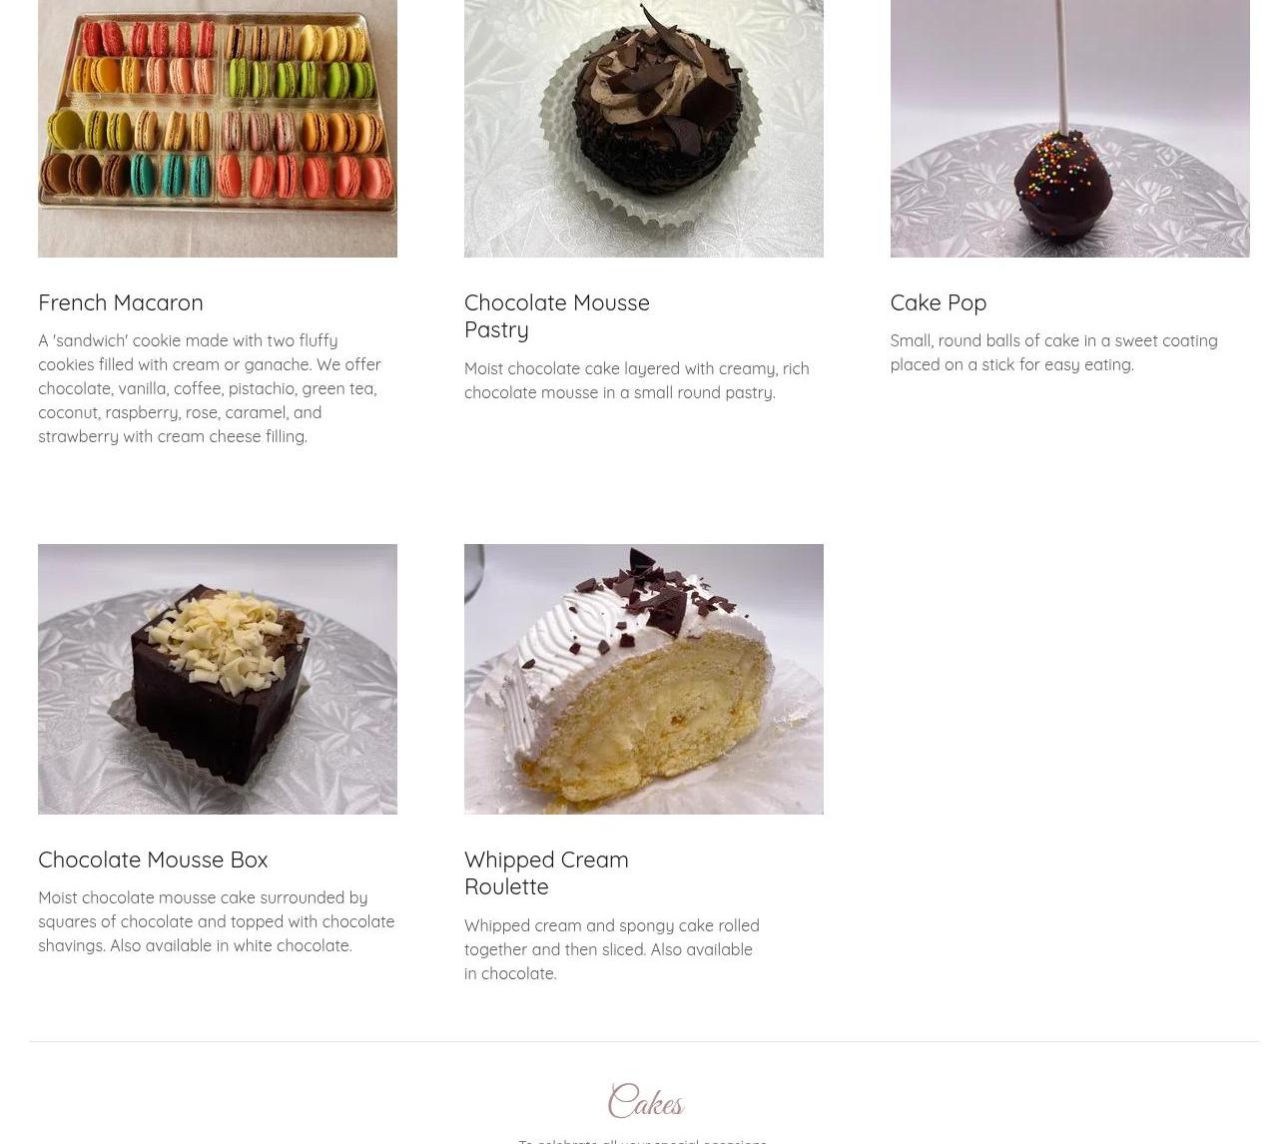Open the Chocolate Mousse Box title

(153, 859)
